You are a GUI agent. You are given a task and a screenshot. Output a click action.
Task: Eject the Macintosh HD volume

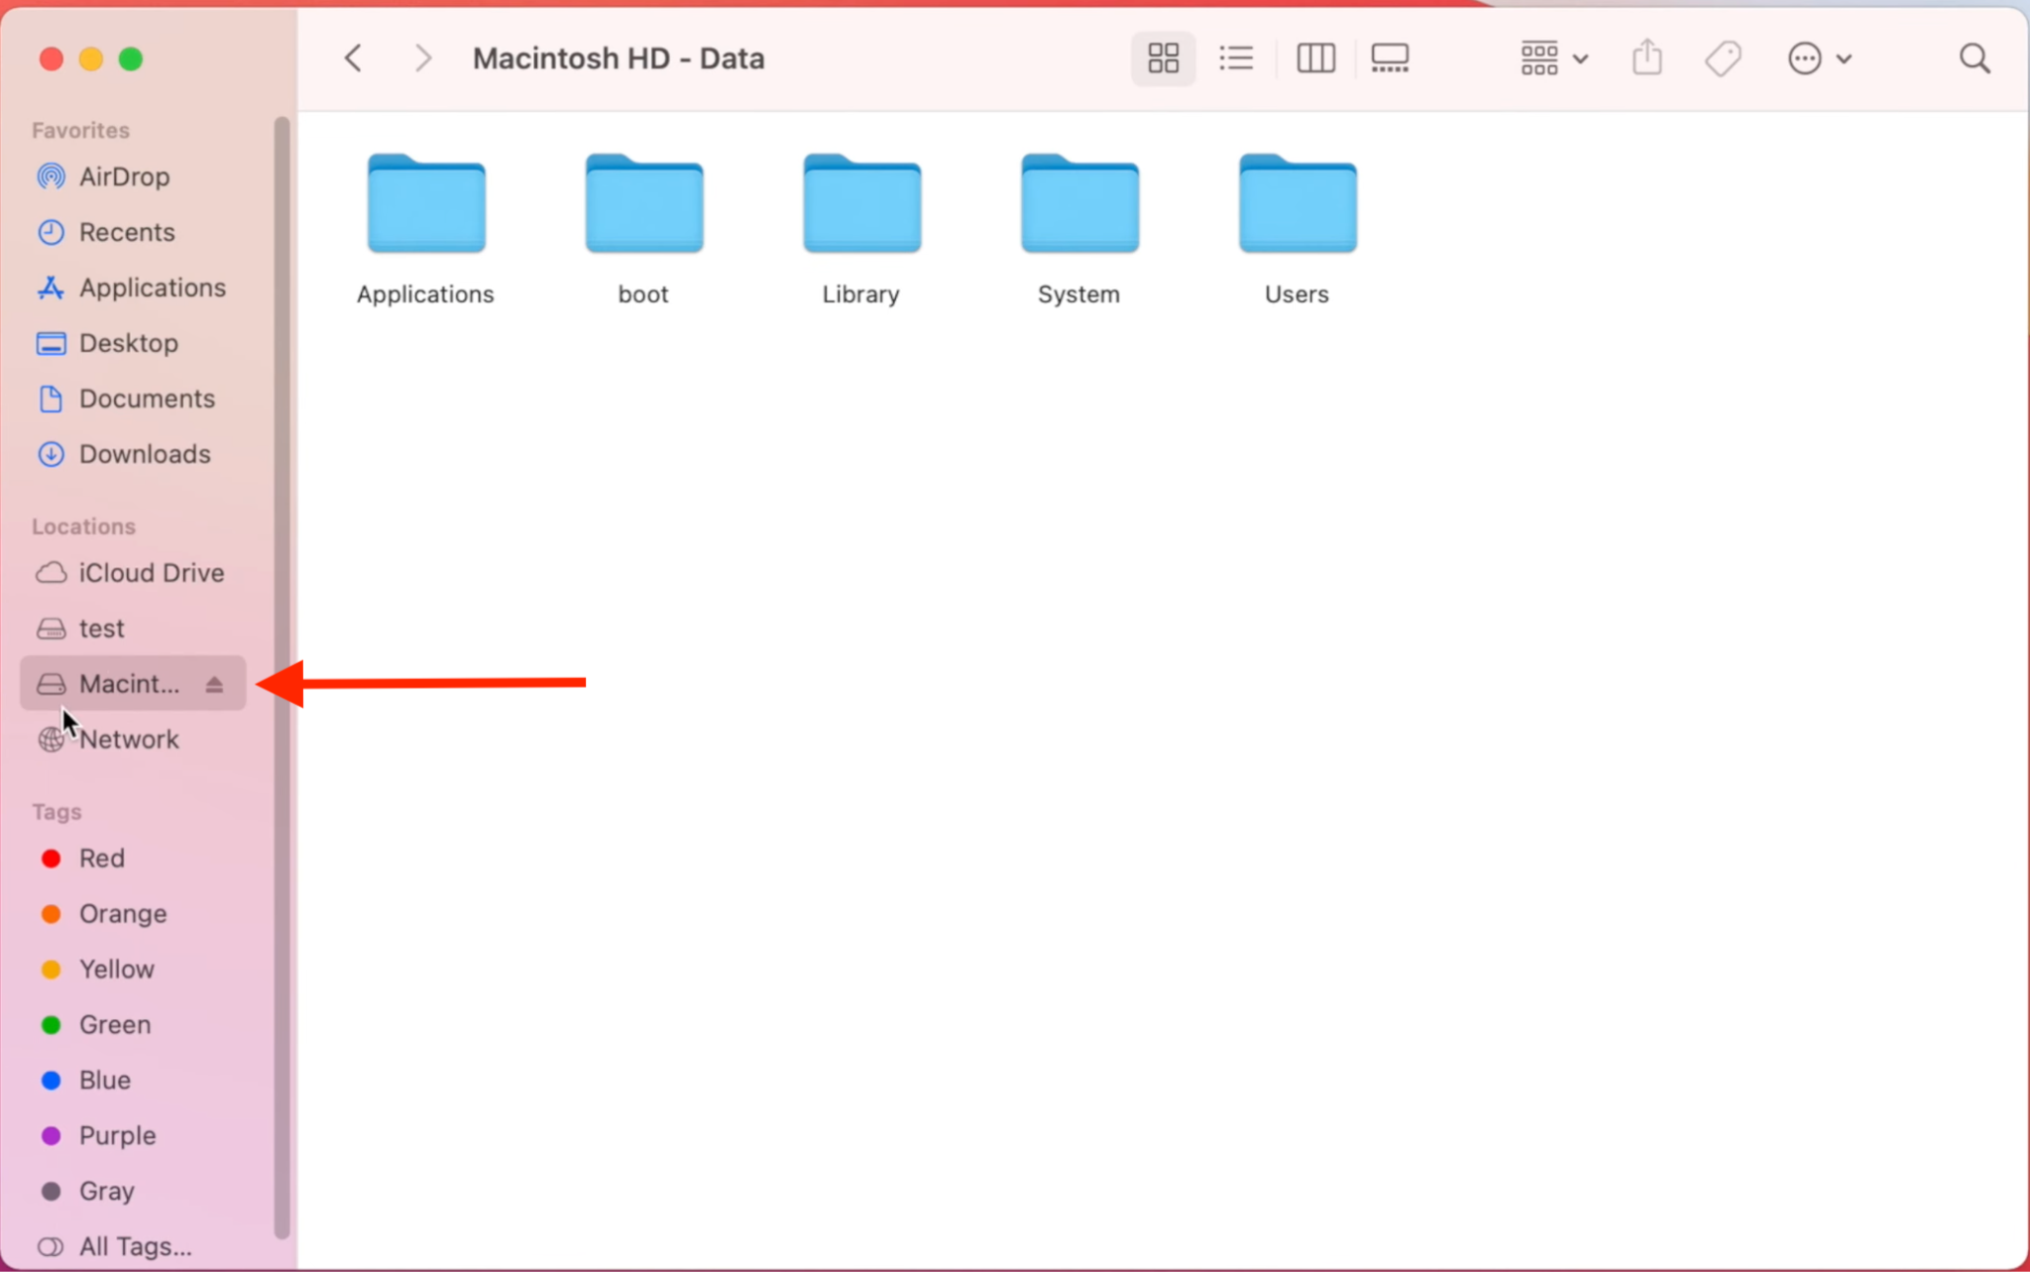click(x=213, y=683)
